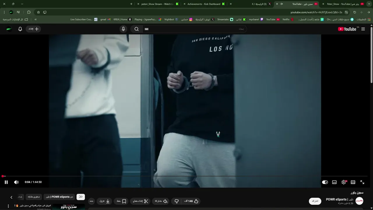Open the Create إنشاء button

coord(34,29)
